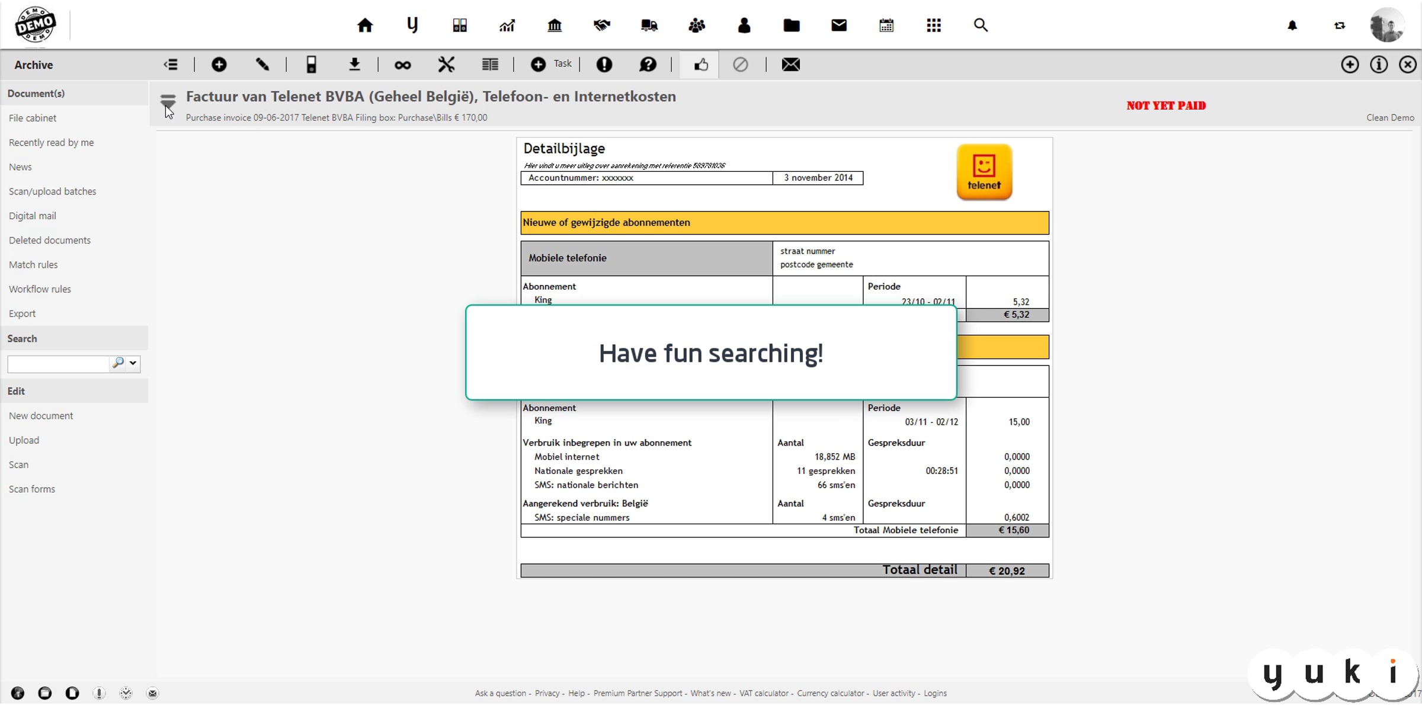Select Workflow rules sidebar item
The height and width of the screenshot is (705, 1422).
pos(40,289)
